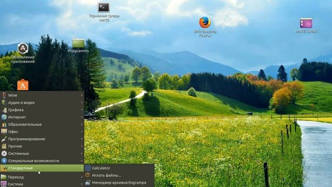This screenshot has width=332, height=187.
Task: Expand the arrow next to Графика
Action: (82, 110)
